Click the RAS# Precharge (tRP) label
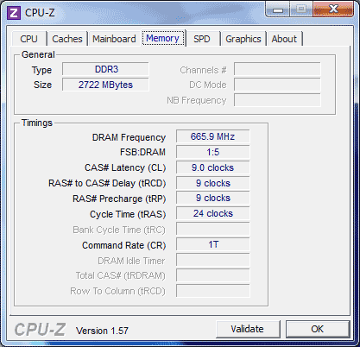 pos(119,199)
